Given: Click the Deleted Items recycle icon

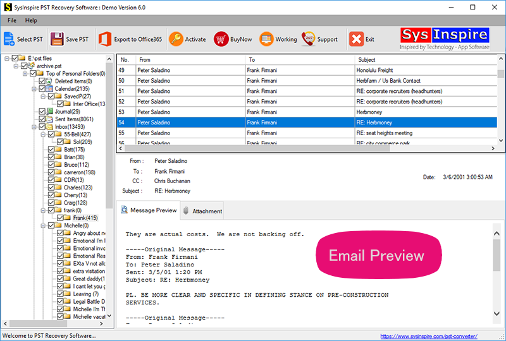Looking at the screenshot, I should tap(49, 81).
